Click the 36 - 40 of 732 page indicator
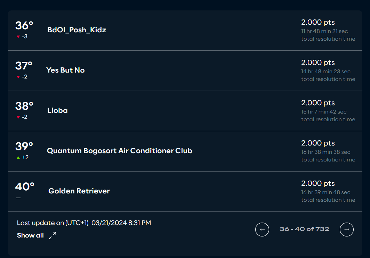This screenshot has height=258, width=370. click(x=304, y=229)
